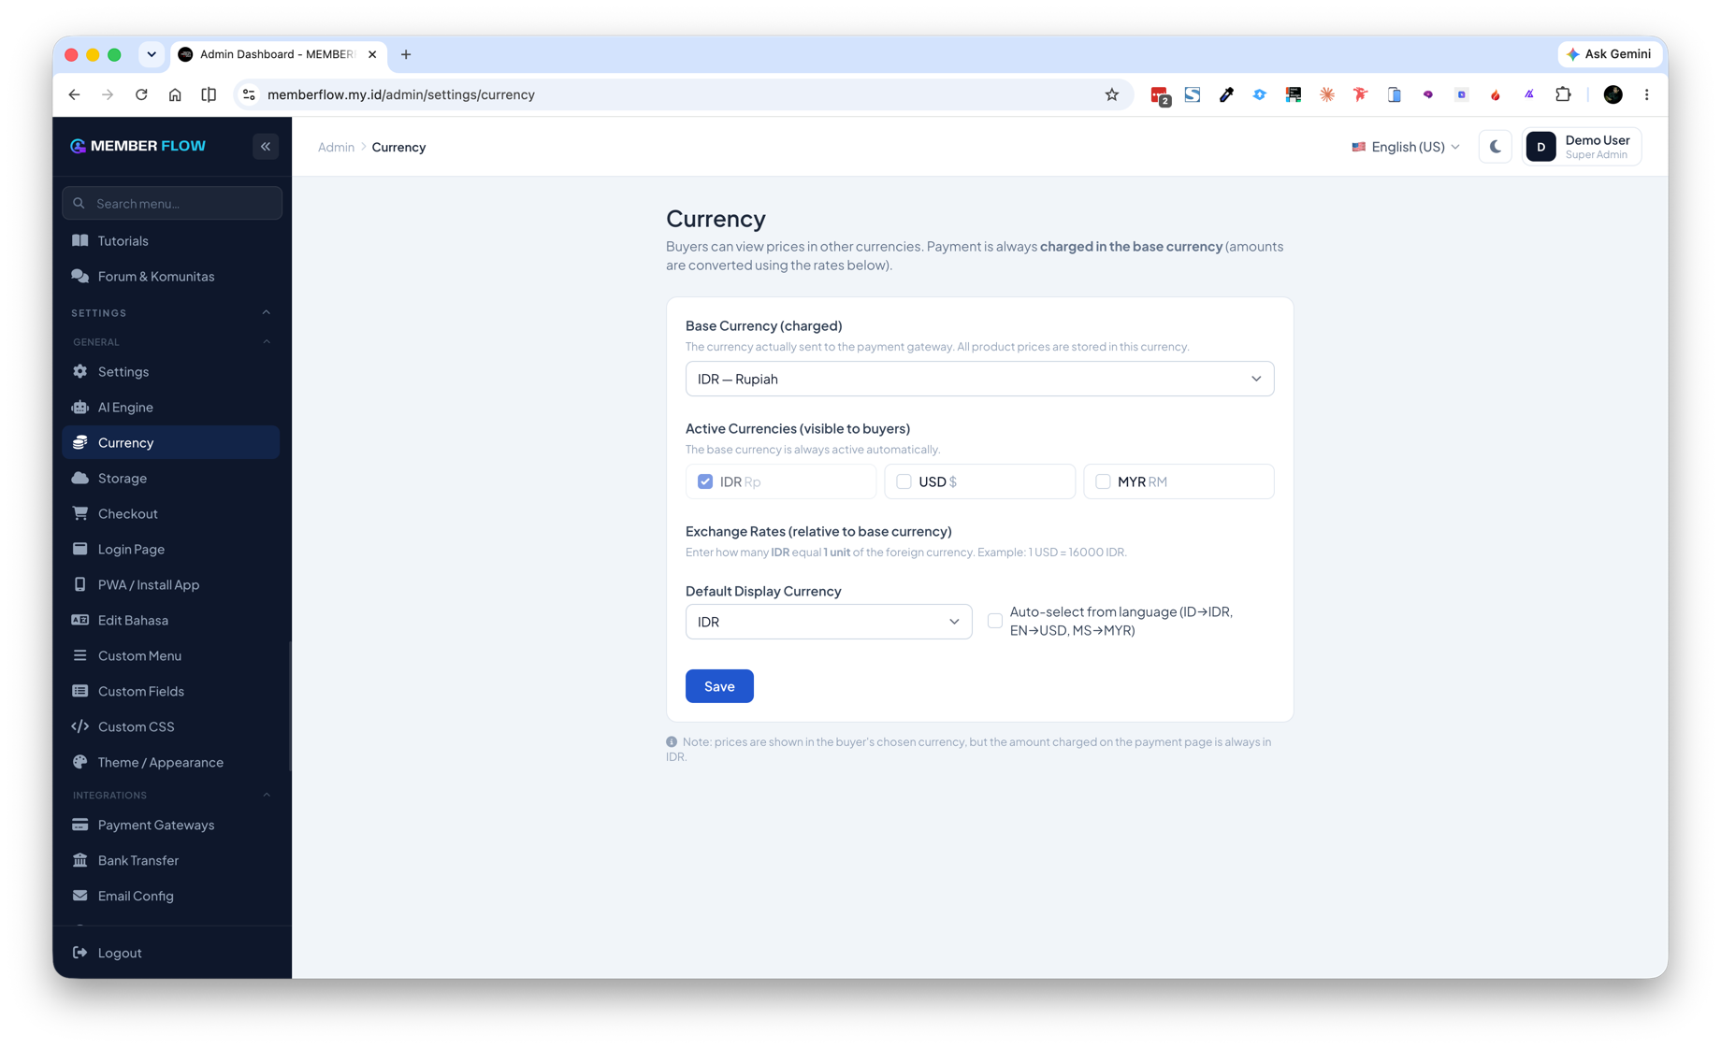Collapse the INTEGRATIONS sidebar section

tap(267, 796)
